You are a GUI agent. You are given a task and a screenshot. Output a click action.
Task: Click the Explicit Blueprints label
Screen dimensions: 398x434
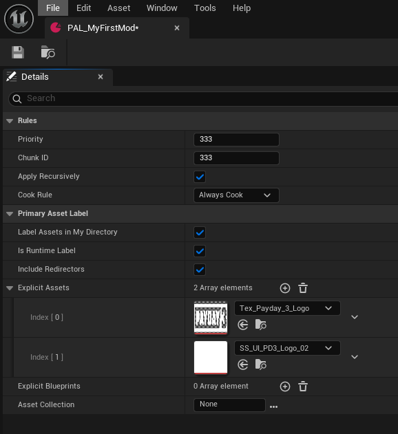(49, 386)
